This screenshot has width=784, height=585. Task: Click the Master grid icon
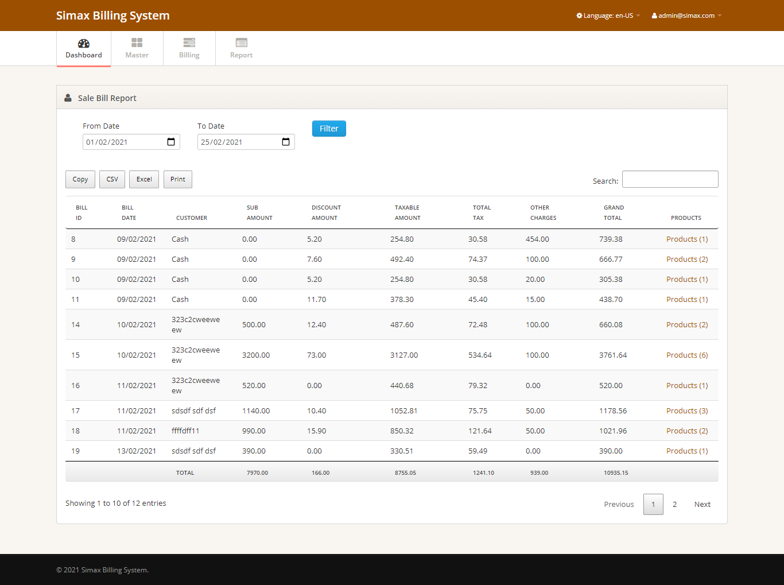click(x=137, y=42)
